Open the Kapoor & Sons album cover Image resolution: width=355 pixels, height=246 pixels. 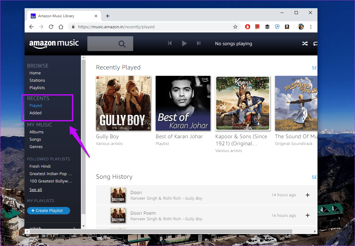tap(243, 103)
